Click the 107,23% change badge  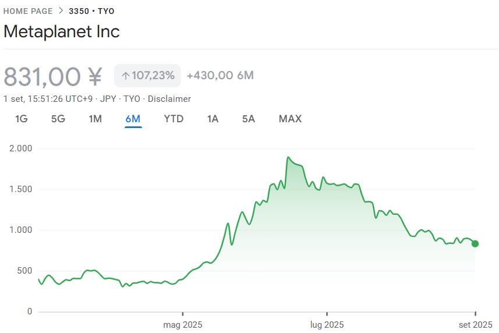[x=147, y=76]
